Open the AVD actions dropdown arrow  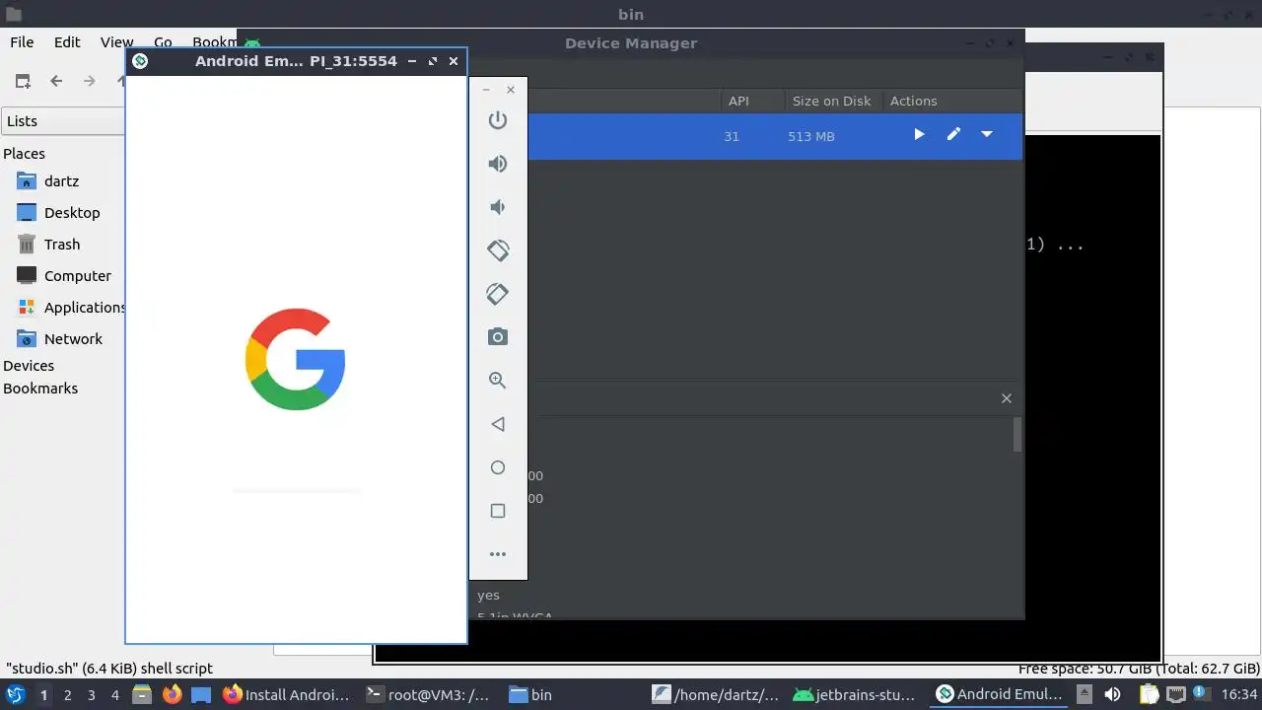coord(987,134)
